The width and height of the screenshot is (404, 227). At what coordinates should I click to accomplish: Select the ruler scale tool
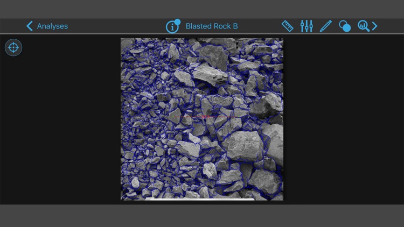pyautogui.click(x=287, y=26)
